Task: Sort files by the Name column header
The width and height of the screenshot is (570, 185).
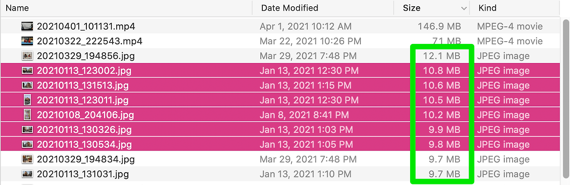Action: [17, 8]
